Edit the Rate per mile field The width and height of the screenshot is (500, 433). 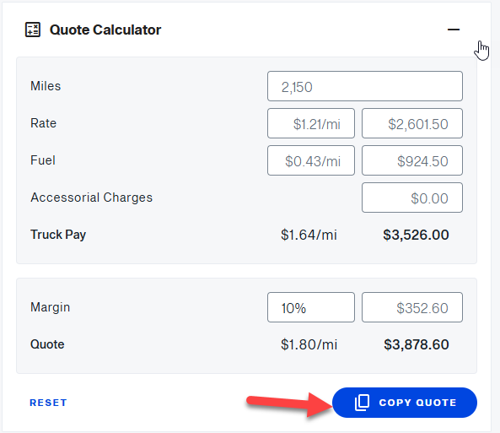(311, 123)
